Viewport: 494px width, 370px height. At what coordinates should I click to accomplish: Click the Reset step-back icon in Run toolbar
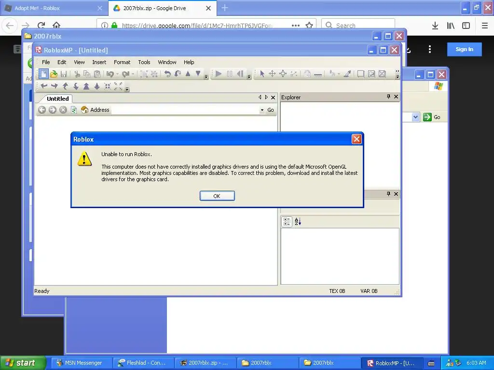tap(240, 74)
